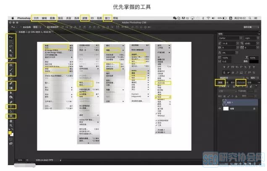This screenshot has width=267, height=171.
Task: Hide the 背景 layer eye icon
Action: [220, 109]
